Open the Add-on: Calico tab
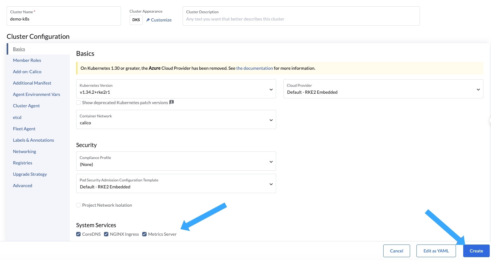491x260 pixels. tap(27, 72)
